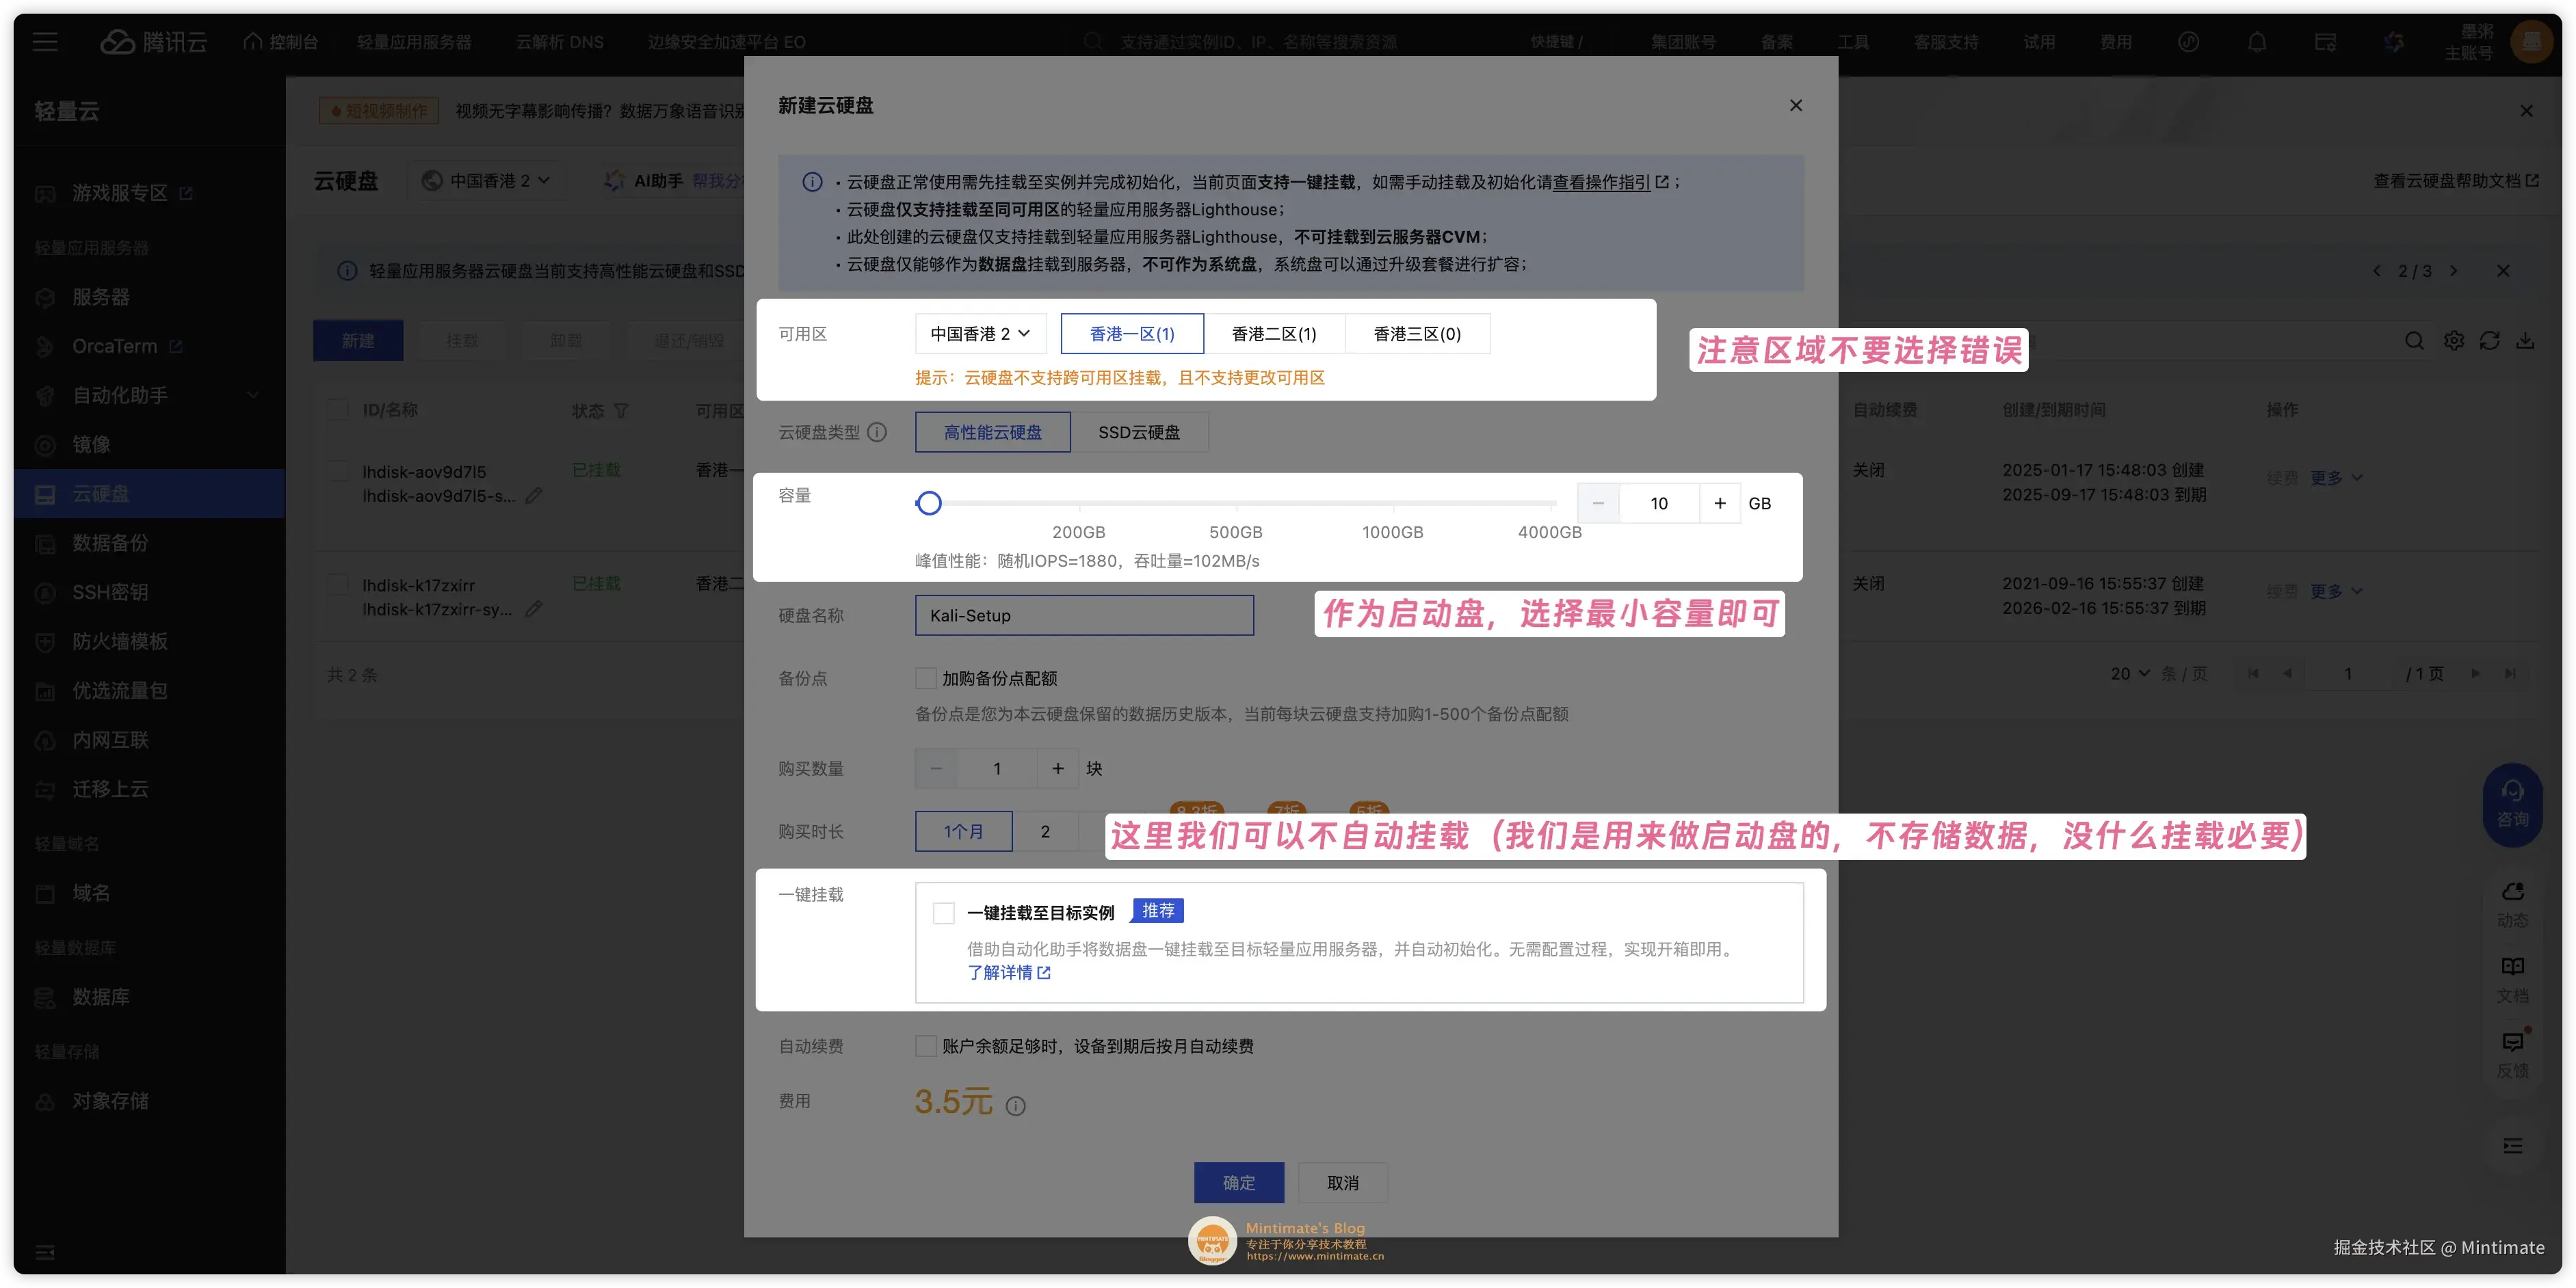Select 镜像 in the left sidebar
The width and height of the screenshot is (2576, 1288).
pyautogui.click(x=92, y=444)
